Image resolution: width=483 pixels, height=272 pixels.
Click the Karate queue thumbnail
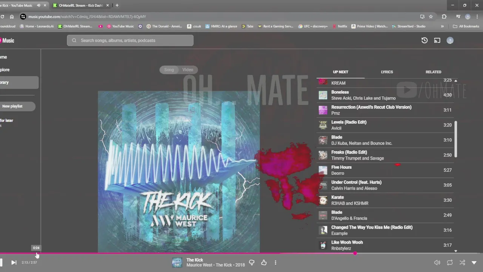(323, 200)
